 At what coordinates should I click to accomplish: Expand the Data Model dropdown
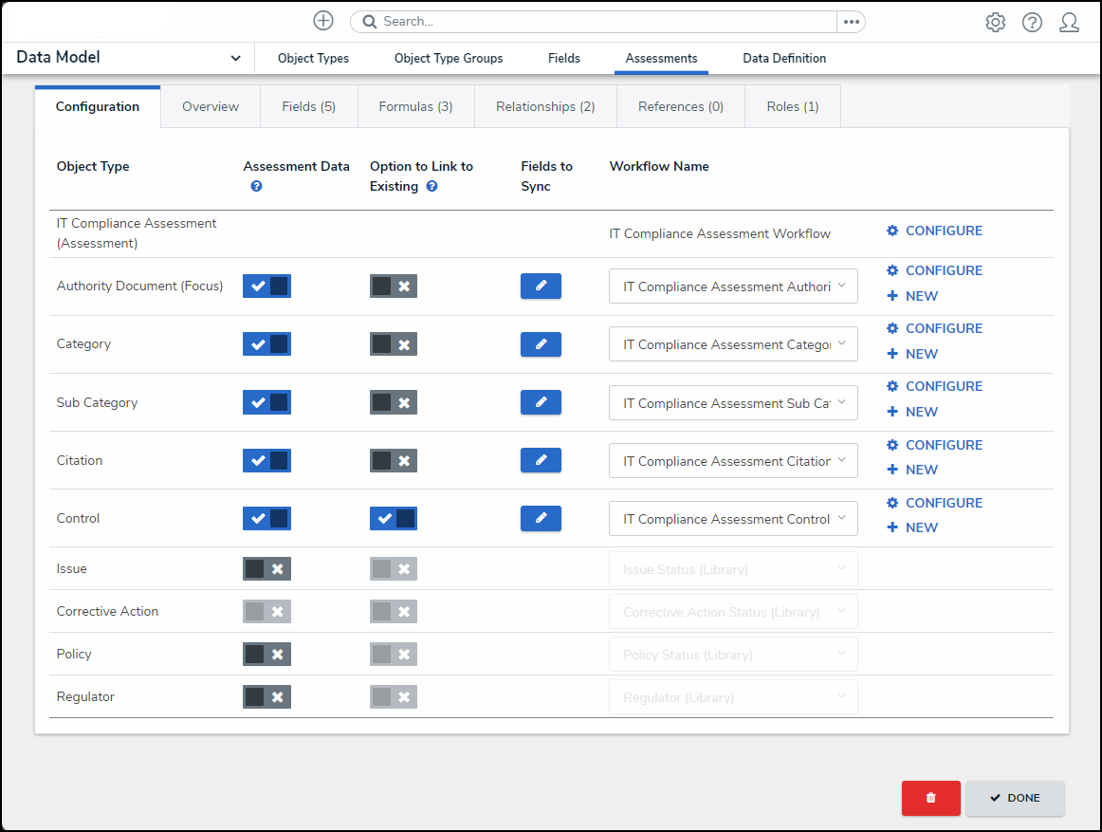tap(235, 58)
